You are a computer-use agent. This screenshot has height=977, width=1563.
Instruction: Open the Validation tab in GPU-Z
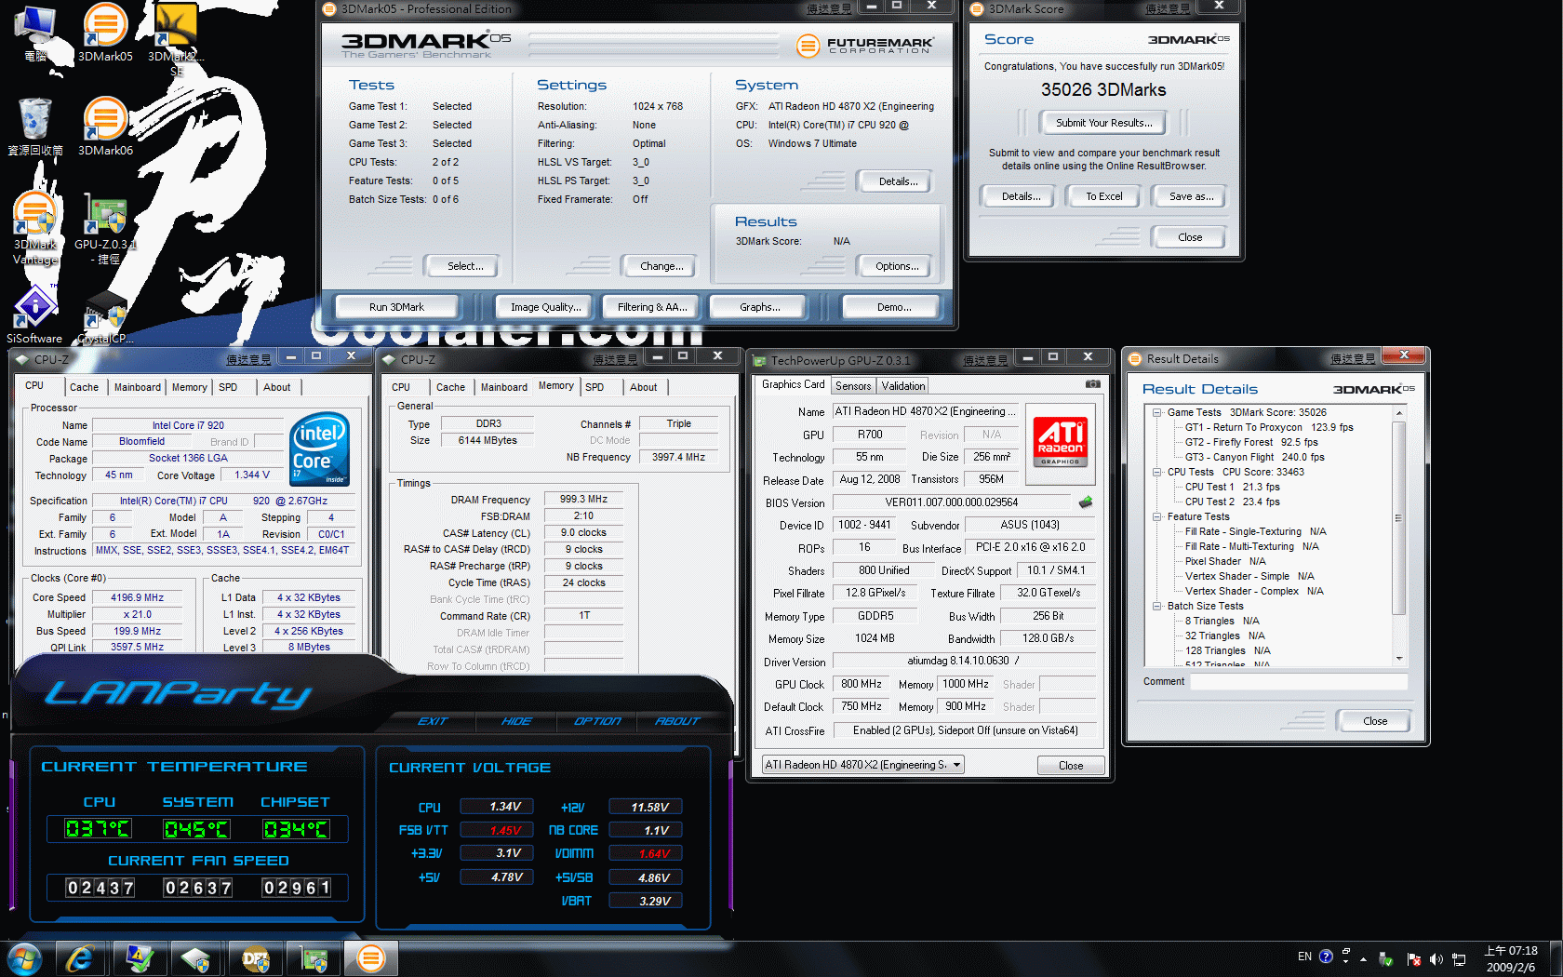902,386
